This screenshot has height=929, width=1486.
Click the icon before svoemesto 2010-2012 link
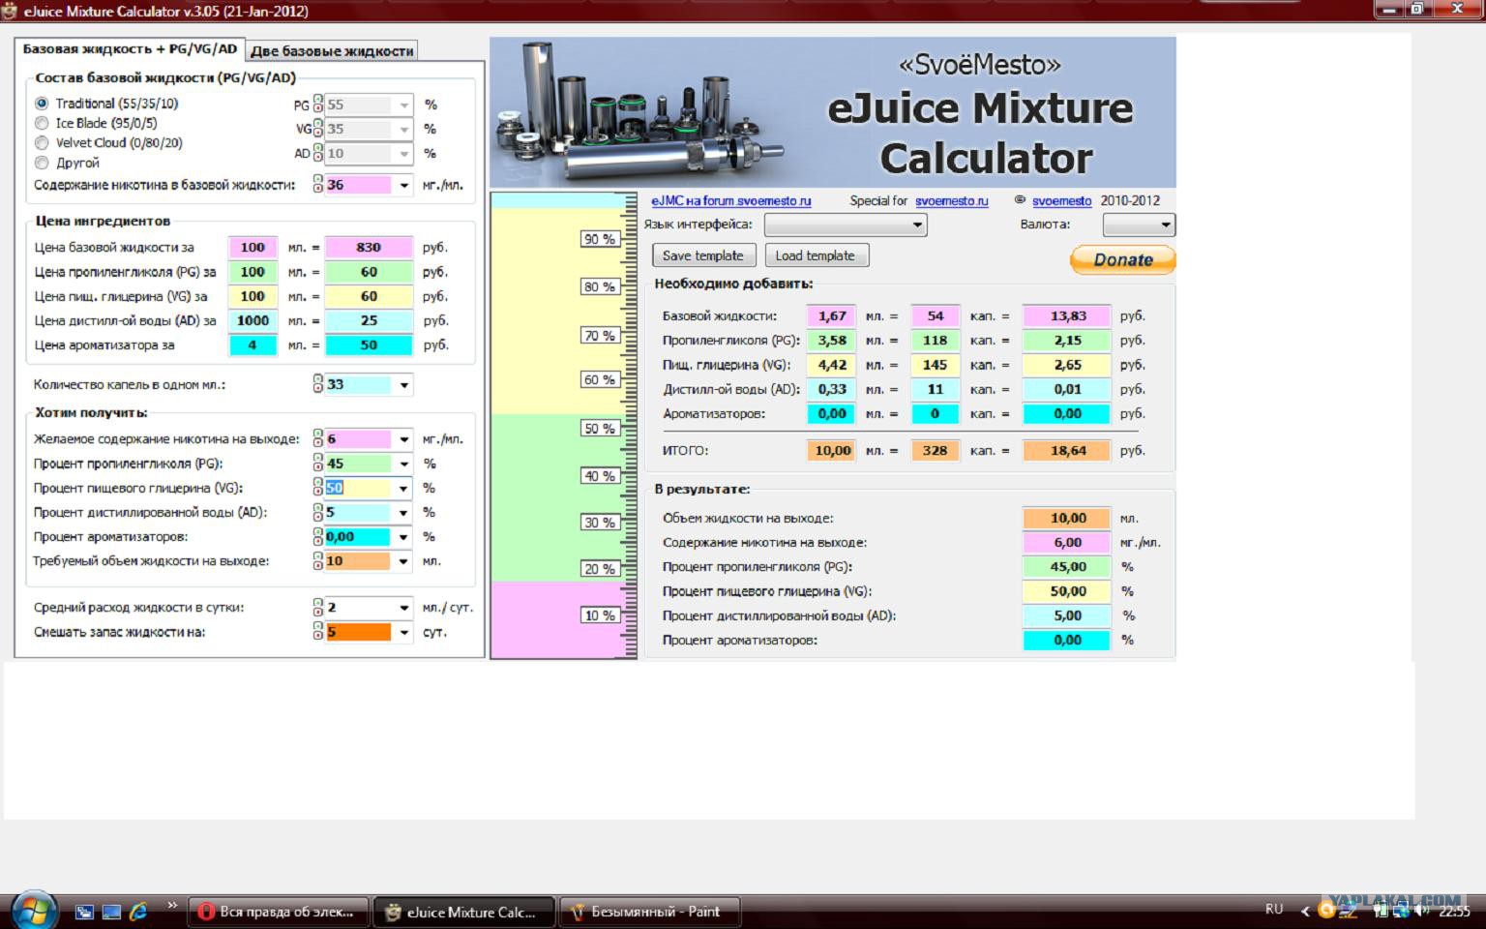pos(1020,200)
